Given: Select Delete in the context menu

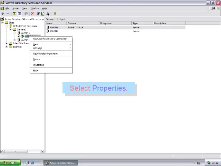Looking at the screenshot, I should [36, 59].
